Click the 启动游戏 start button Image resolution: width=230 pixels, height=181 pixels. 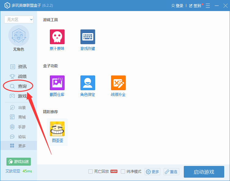tap(204, 172)
